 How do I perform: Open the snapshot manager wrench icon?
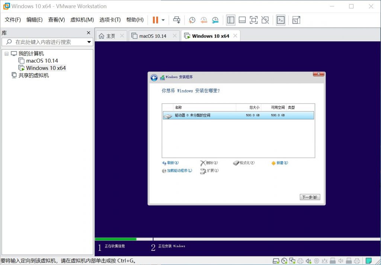[215, 20]
